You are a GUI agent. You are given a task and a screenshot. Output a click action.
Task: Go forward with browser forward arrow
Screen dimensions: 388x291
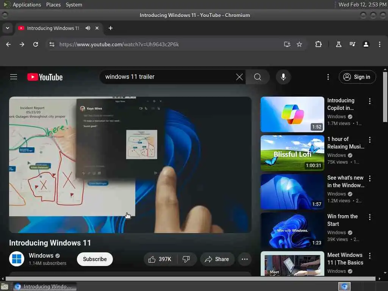click(x=22, y=44)
